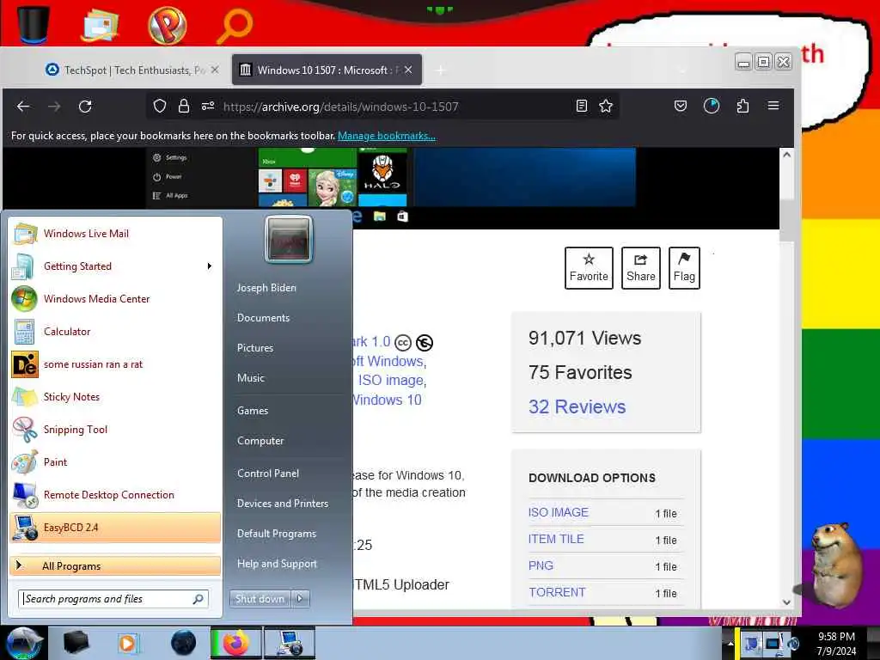Click the user account picture in Start menu
This screenshot has height=660, width=880.
pyautogui.click(x=289, y=239)
